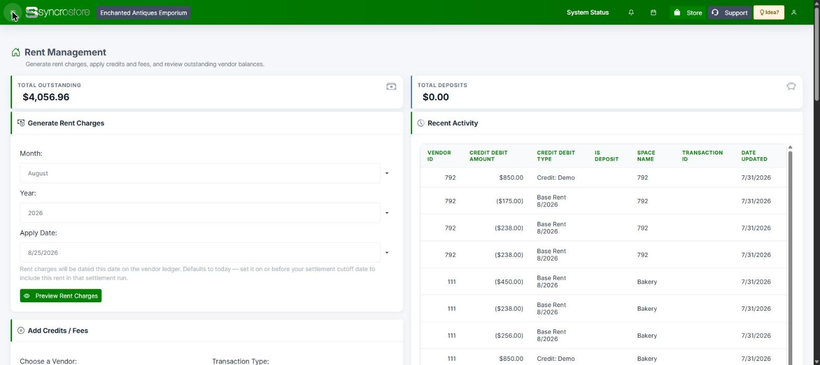Click the $4,056.96 total outstanding value
The image size is (820, 365).
point(46,97)
